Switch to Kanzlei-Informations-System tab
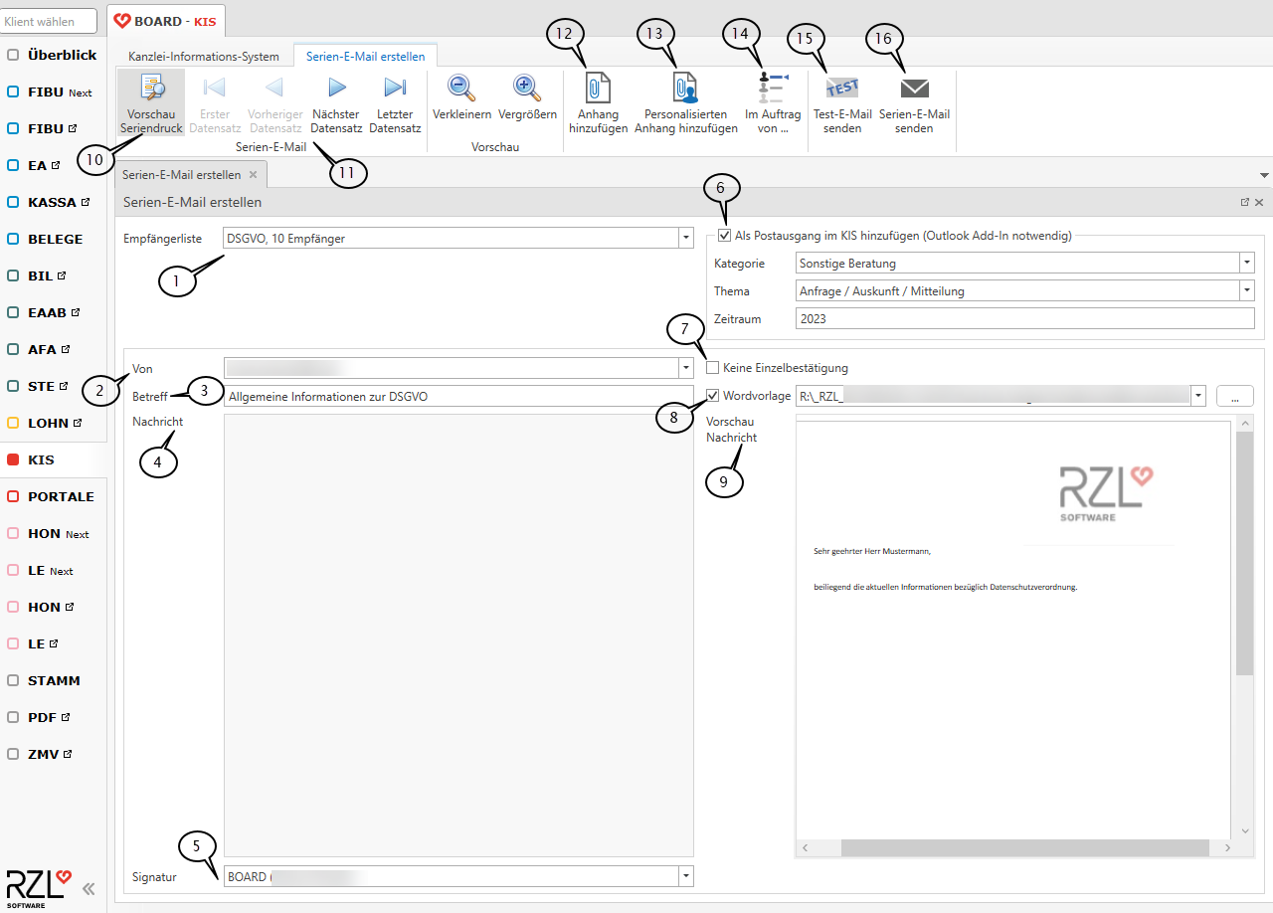The height and width of the screenshot is (913, 1273). [204, 57]
